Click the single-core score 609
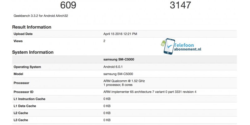 68,5
